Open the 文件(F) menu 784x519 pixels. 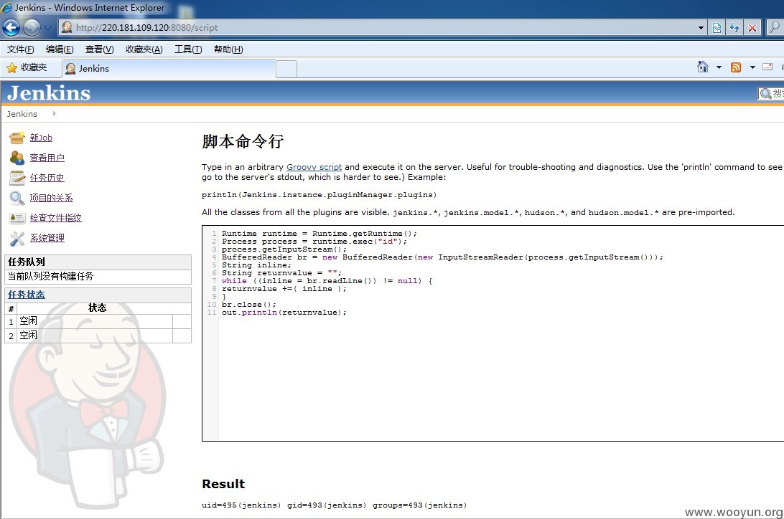[21, 49]
